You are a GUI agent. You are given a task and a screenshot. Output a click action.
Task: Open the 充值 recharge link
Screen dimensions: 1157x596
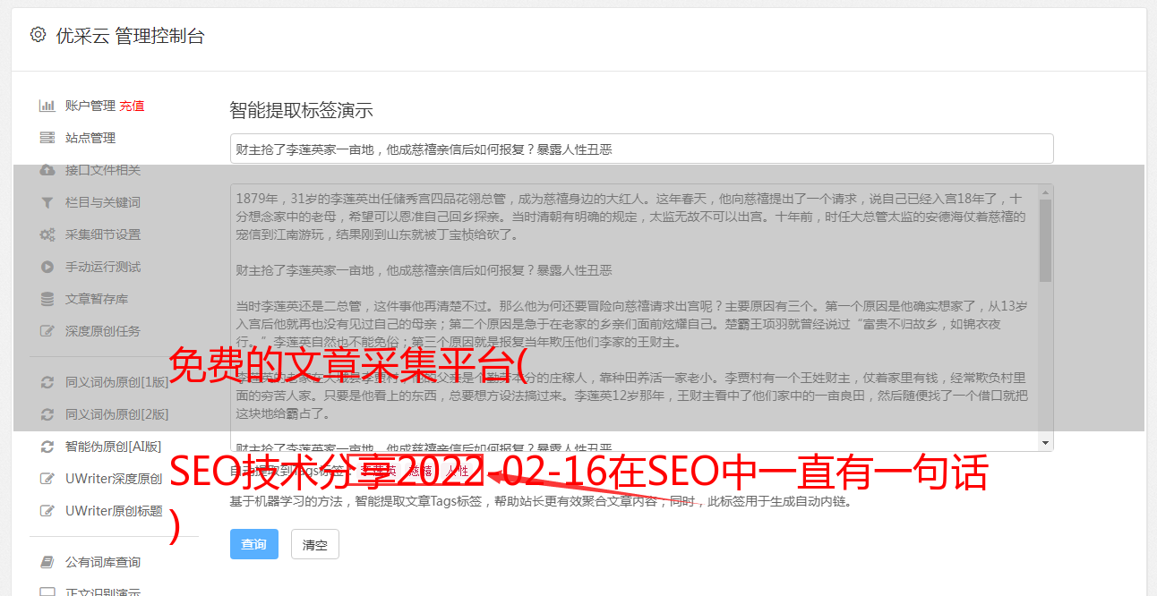[x=132, y=106]
